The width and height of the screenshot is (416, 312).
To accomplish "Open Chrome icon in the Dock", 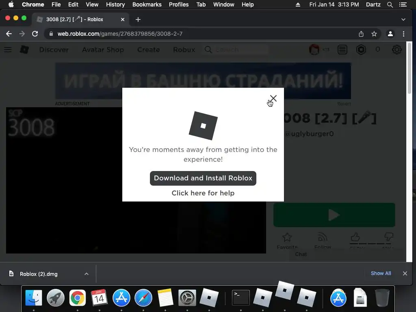I will pos(78,298).
